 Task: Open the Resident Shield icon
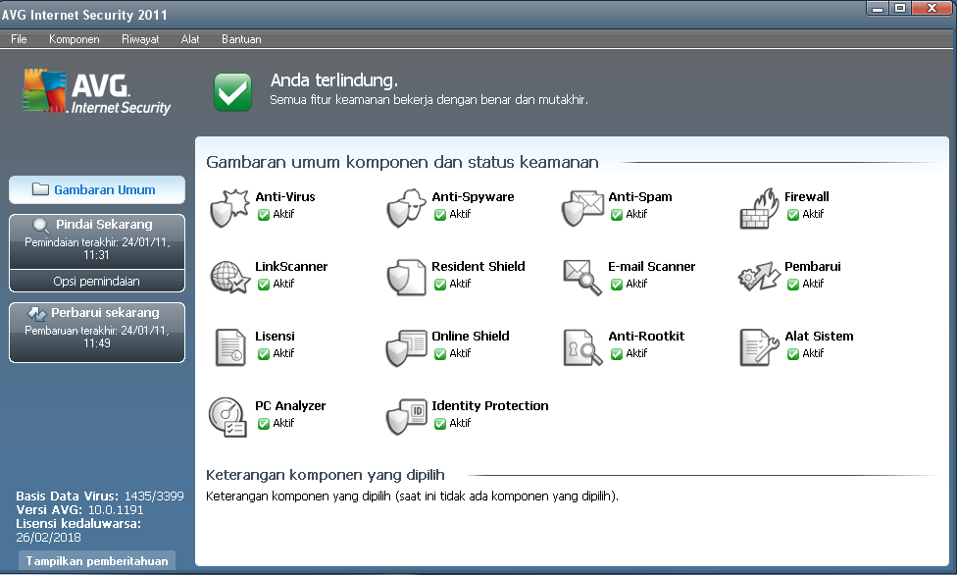point(406,278)
